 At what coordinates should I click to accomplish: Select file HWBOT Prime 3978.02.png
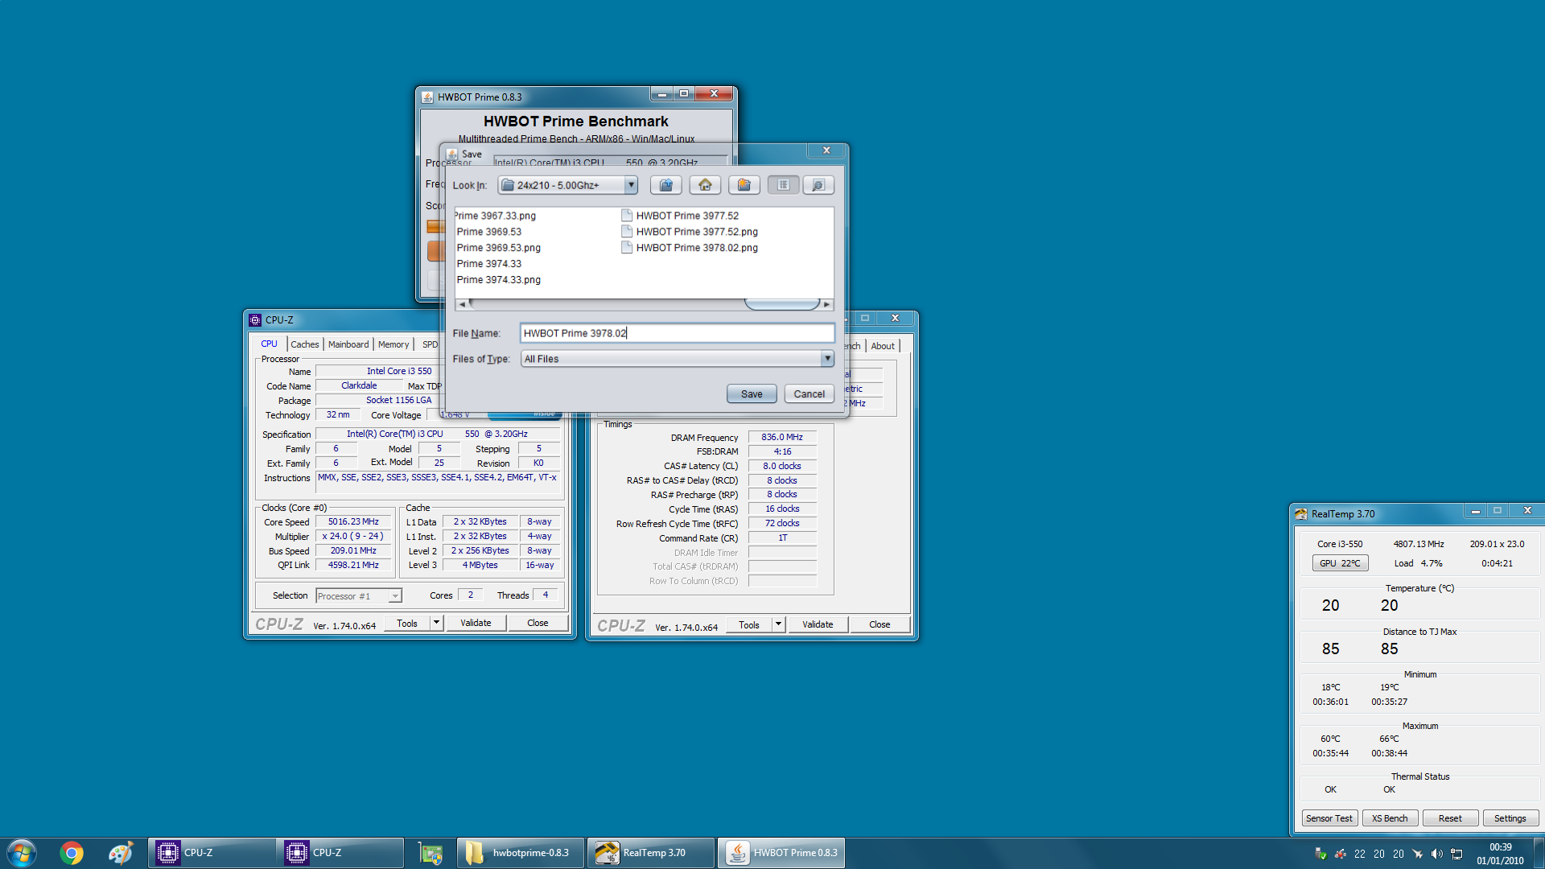click(x=690, y=248)
